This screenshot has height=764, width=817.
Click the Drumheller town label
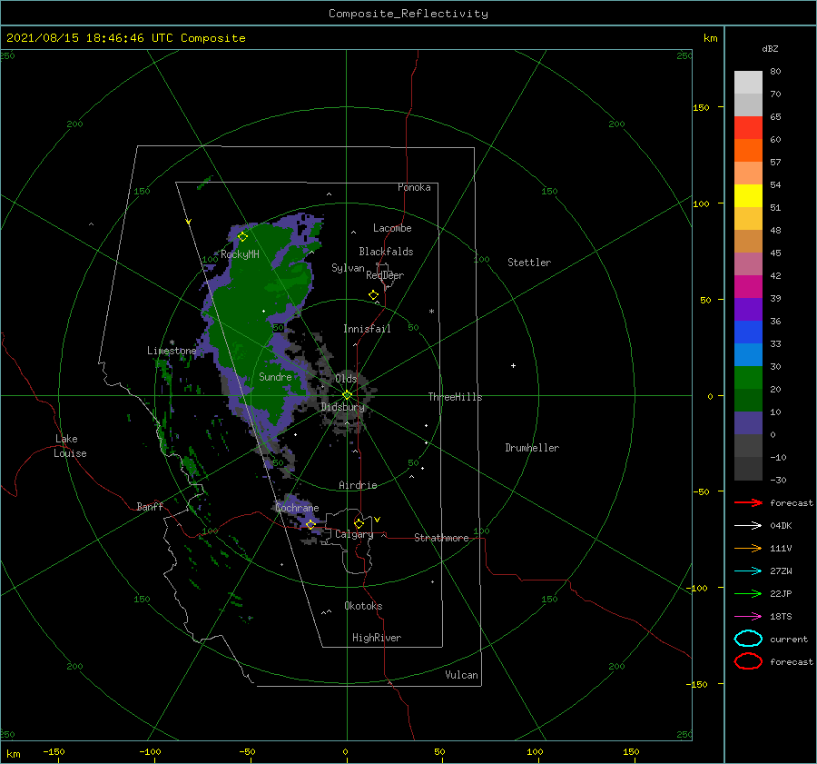(x=532, y=448)
